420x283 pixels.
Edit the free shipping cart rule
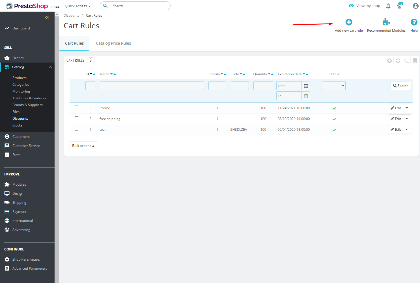pyautogui.click(x=396, y=119)
